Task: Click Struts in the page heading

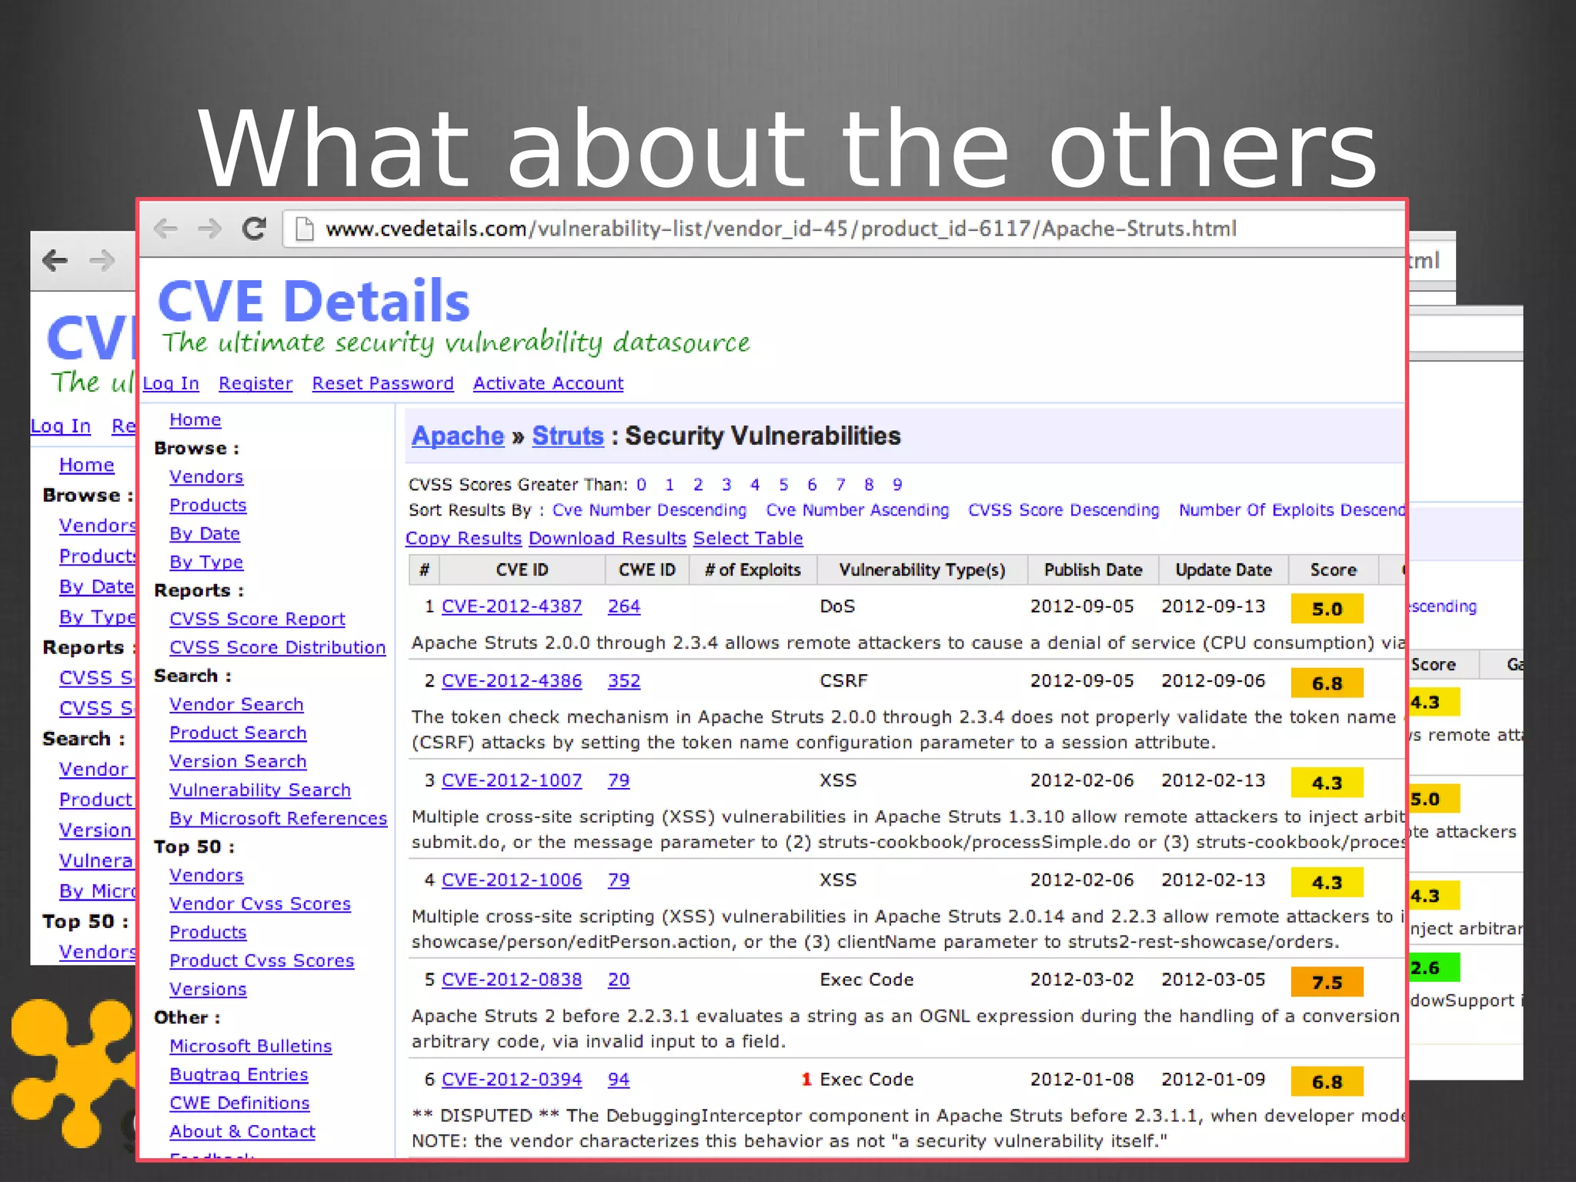Action: (x=568, y=436)
